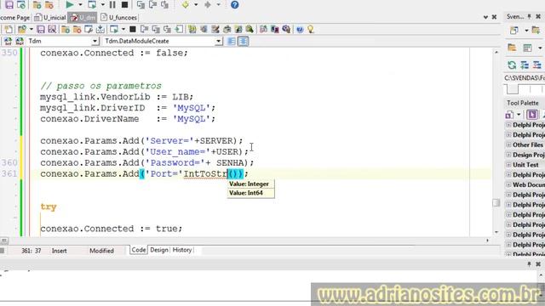Switch to the U_inicial tab
Screen dimensions: 545x306
50,17
